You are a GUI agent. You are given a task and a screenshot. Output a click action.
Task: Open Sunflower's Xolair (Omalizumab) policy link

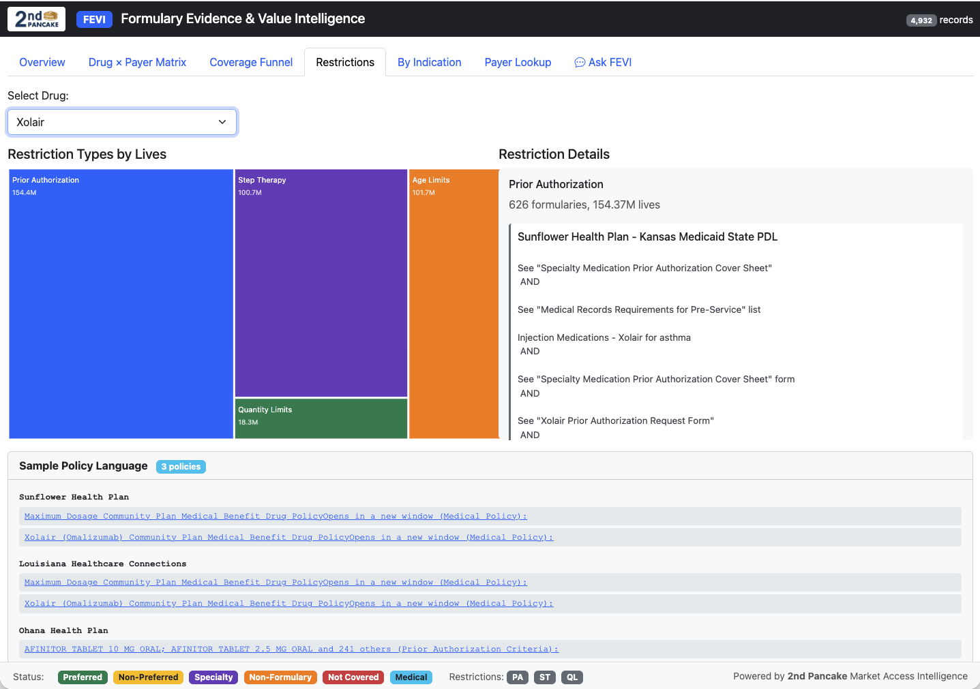coord(288,537)
